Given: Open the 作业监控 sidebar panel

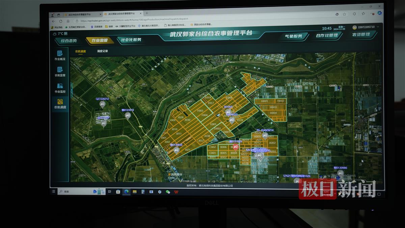Looking at the screenshot, I should point(60,88).
